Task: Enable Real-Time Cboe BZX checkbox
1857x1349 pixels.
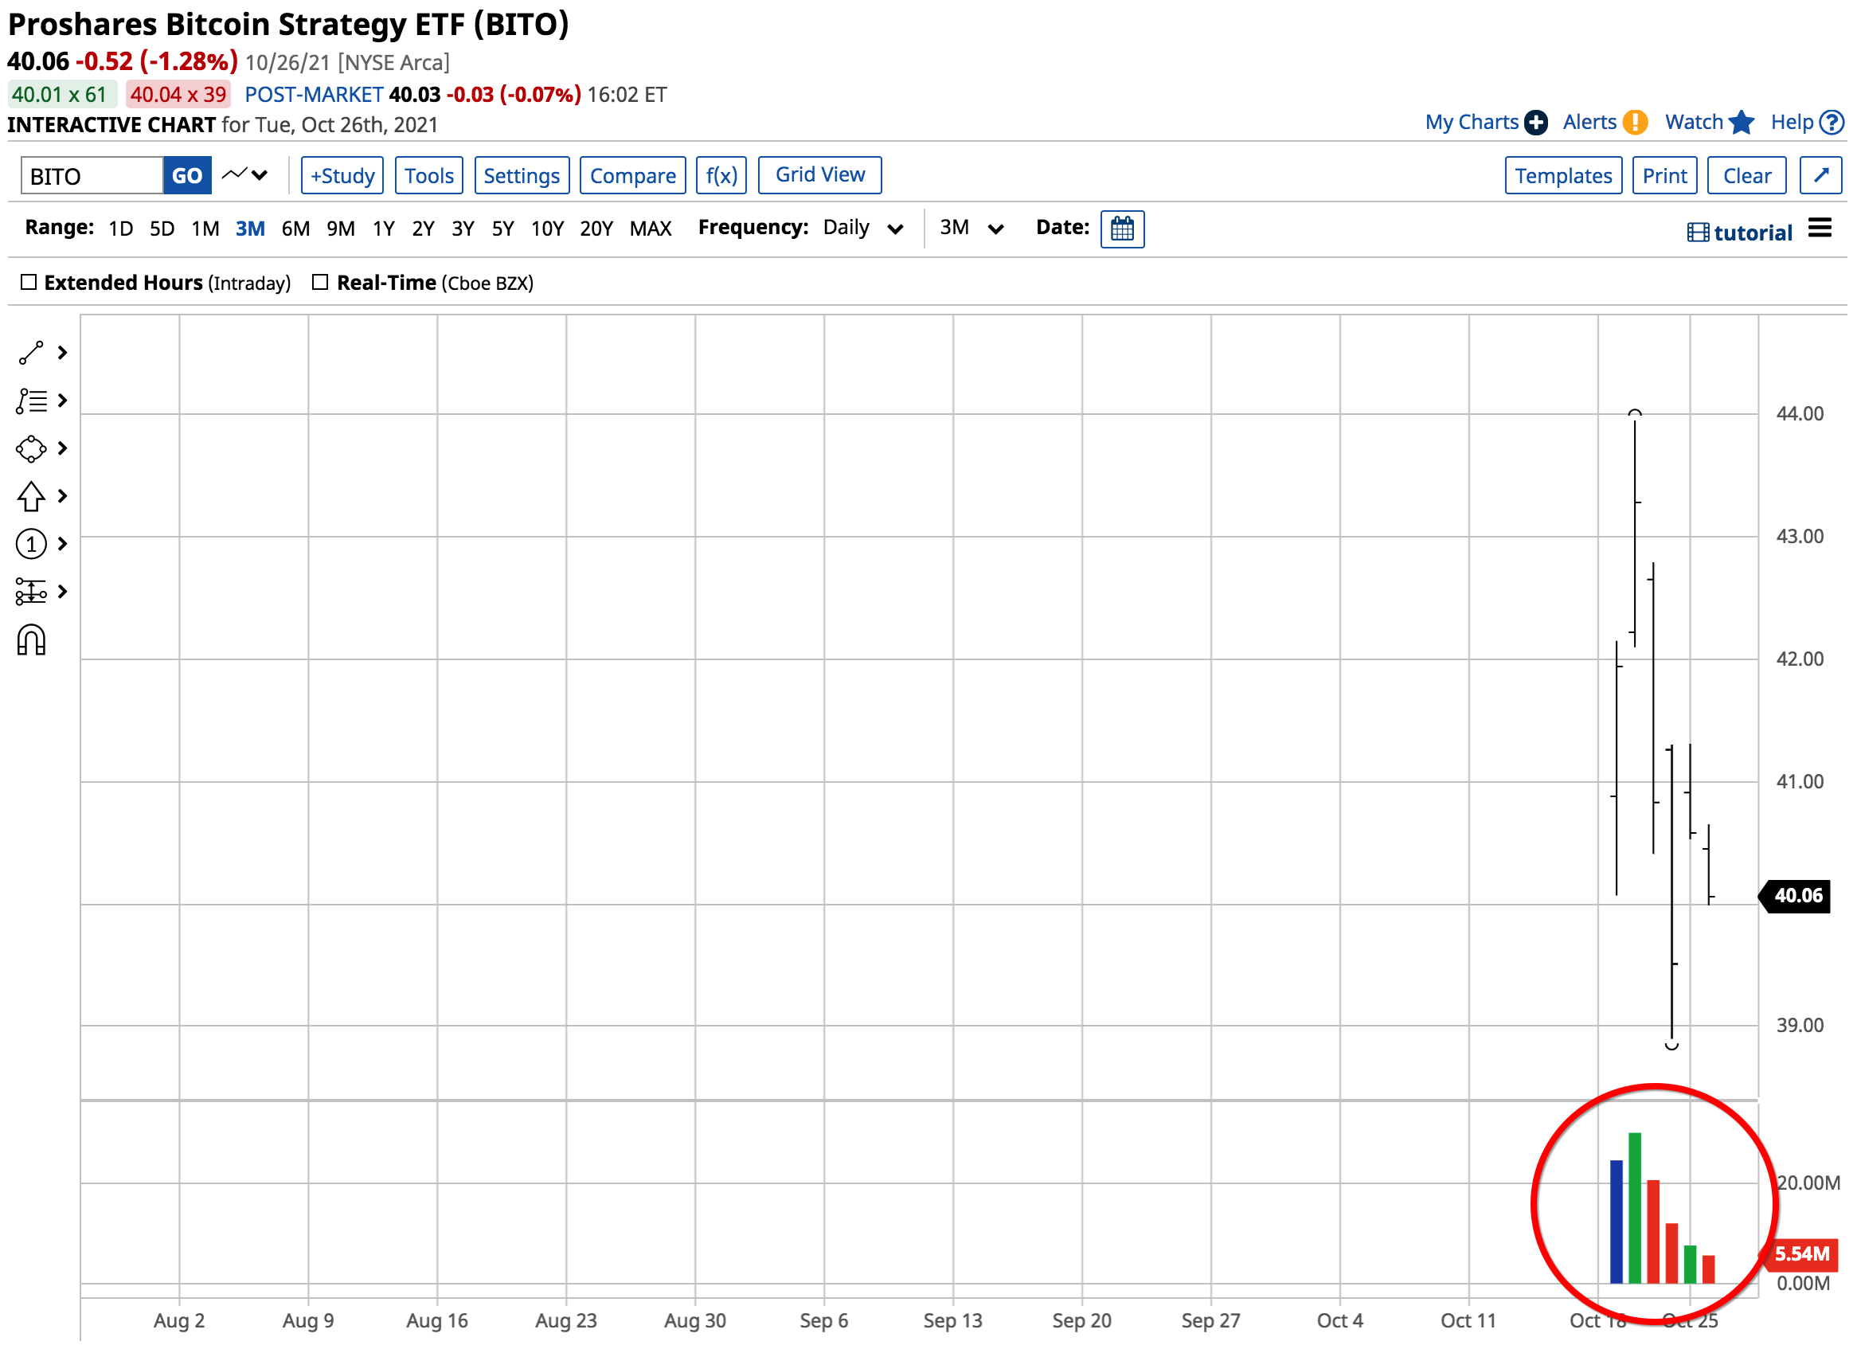Action: pos(320,283)
